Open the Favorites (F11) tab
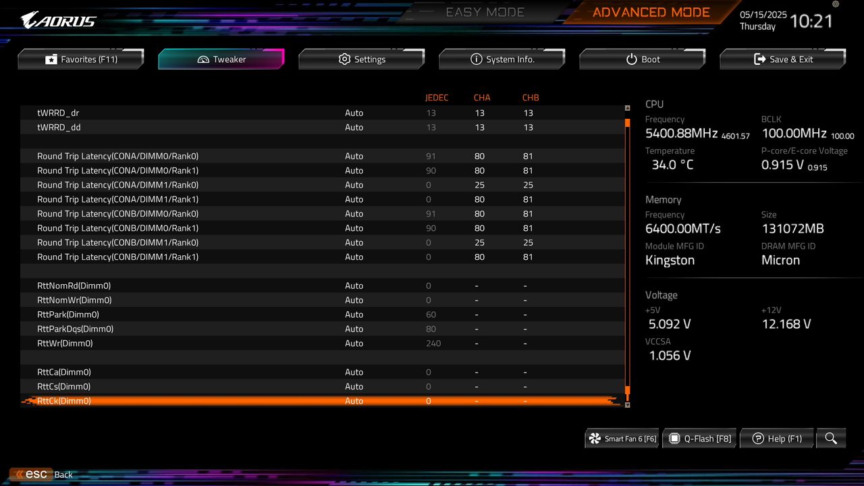 click(81, 59)
